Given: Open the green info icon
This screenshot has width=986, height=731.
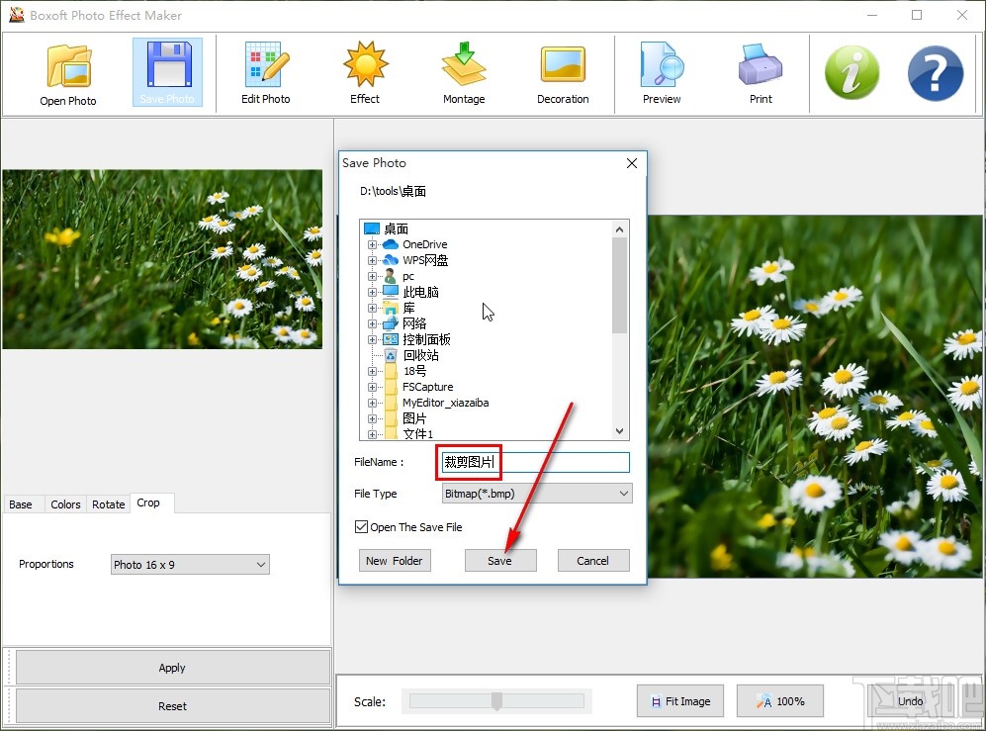Looking at the screenshot, I should [852, 72].
